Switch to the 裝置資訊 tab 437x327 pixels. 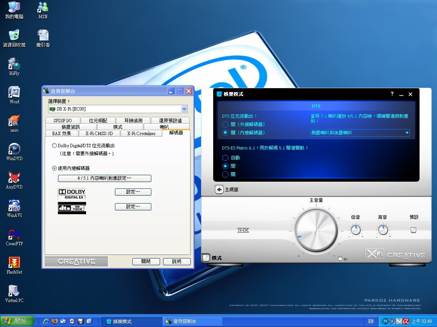[71, 127]
